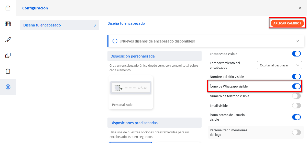The image size is (307, 143).
Task: Select the paintbrush design icon
Action: pyautogui.click(x=8, y=40)
